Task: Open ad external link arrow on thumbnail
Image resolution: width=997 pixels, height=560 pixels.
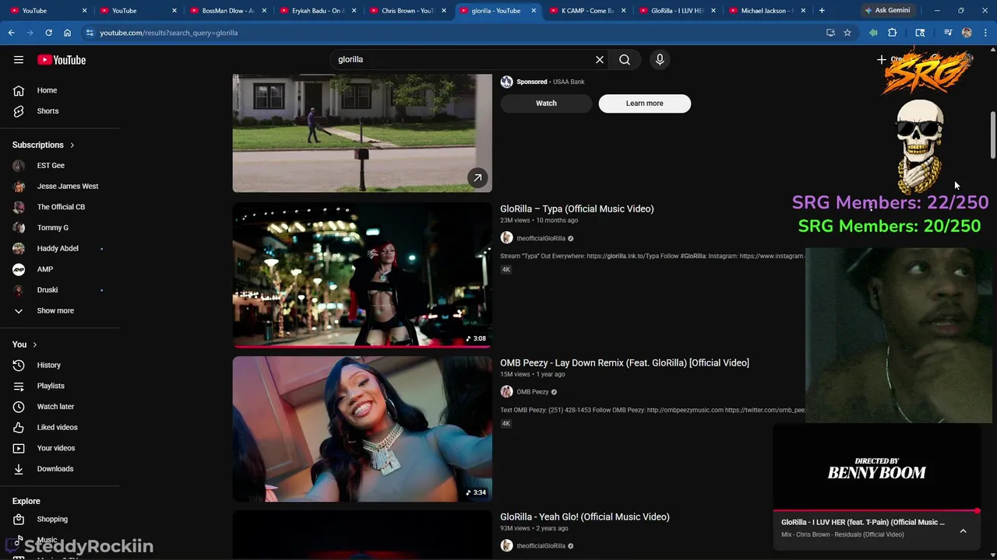Action: tap(477, 178)
